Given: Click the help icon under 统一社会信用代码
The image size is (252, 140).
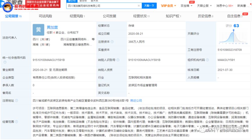Looking at the screenshot, I should [x=5, y=62].
